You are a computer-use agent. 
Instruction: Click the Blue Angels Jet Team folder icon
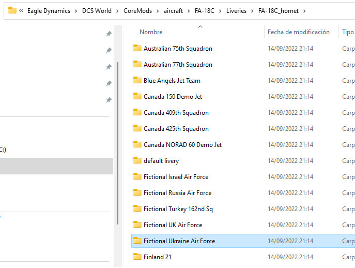[137, 80]
